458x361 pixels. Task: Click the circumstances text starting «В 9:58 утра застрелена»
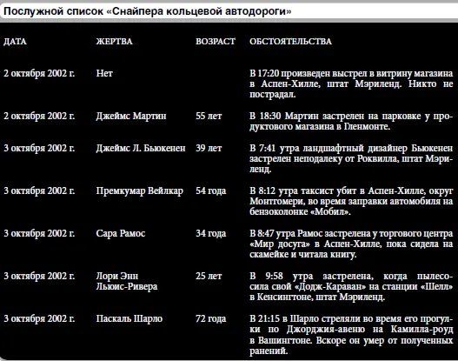(x=351, y=286)
